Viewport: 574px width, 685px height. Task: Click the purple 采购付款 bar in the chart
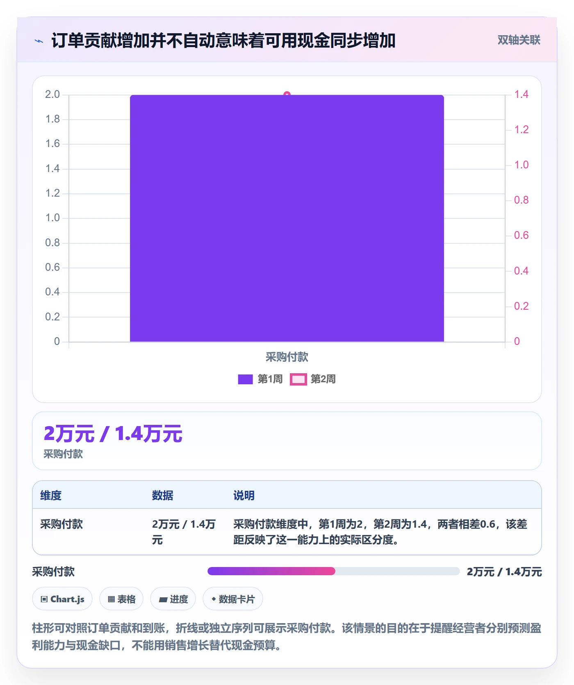[x=287, y=218]
